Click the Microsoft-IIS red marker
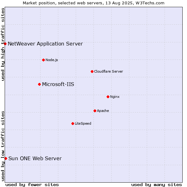Viewport: 187px width, 187px height. [40, 84]
